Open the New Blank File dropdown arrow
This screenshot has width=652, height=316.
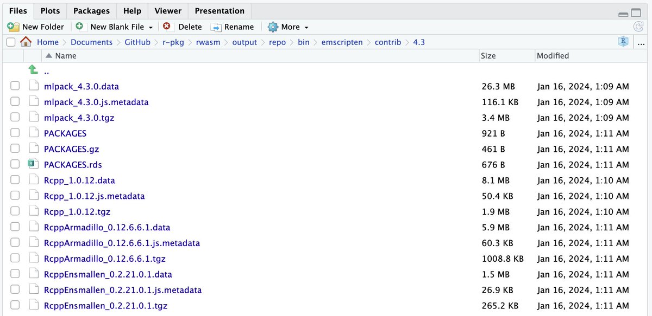click(151, 28)
